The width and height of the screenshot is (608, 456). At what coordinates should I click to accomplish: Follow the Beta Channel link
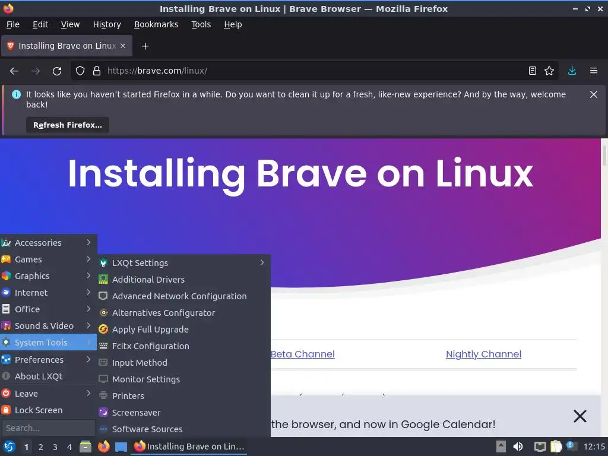point(302,354)
